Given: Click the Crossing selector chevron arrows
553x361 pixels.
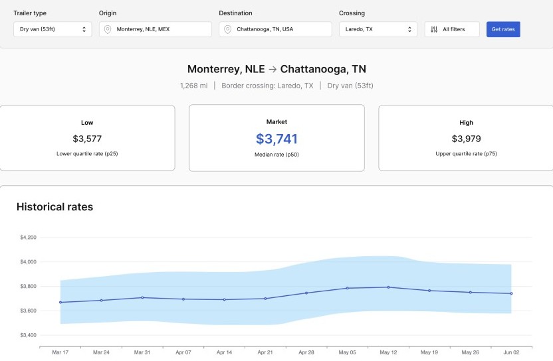Looking at the screenshot, I should (409, 29).
